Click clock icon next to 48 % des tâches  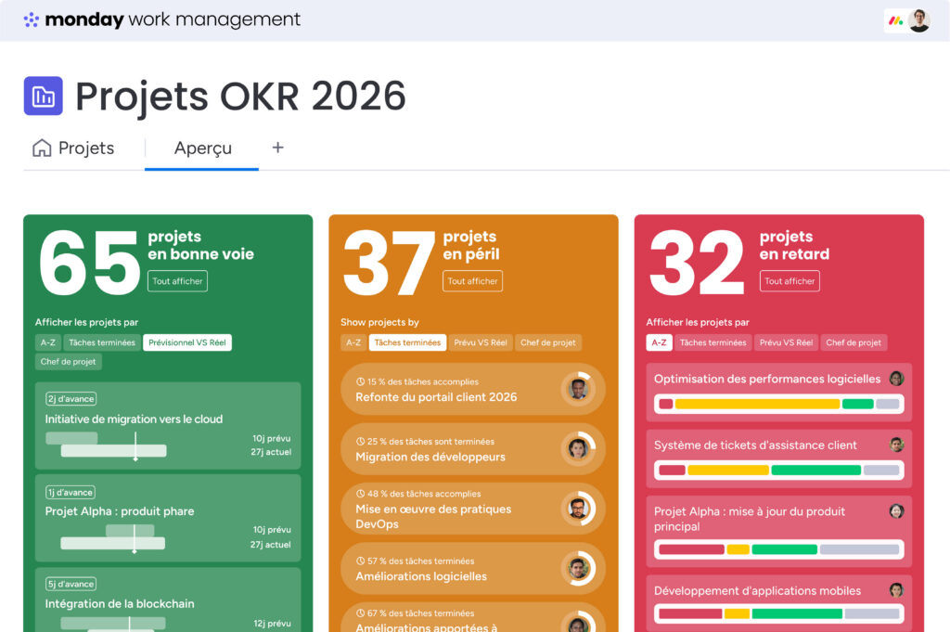coord(361,494)
